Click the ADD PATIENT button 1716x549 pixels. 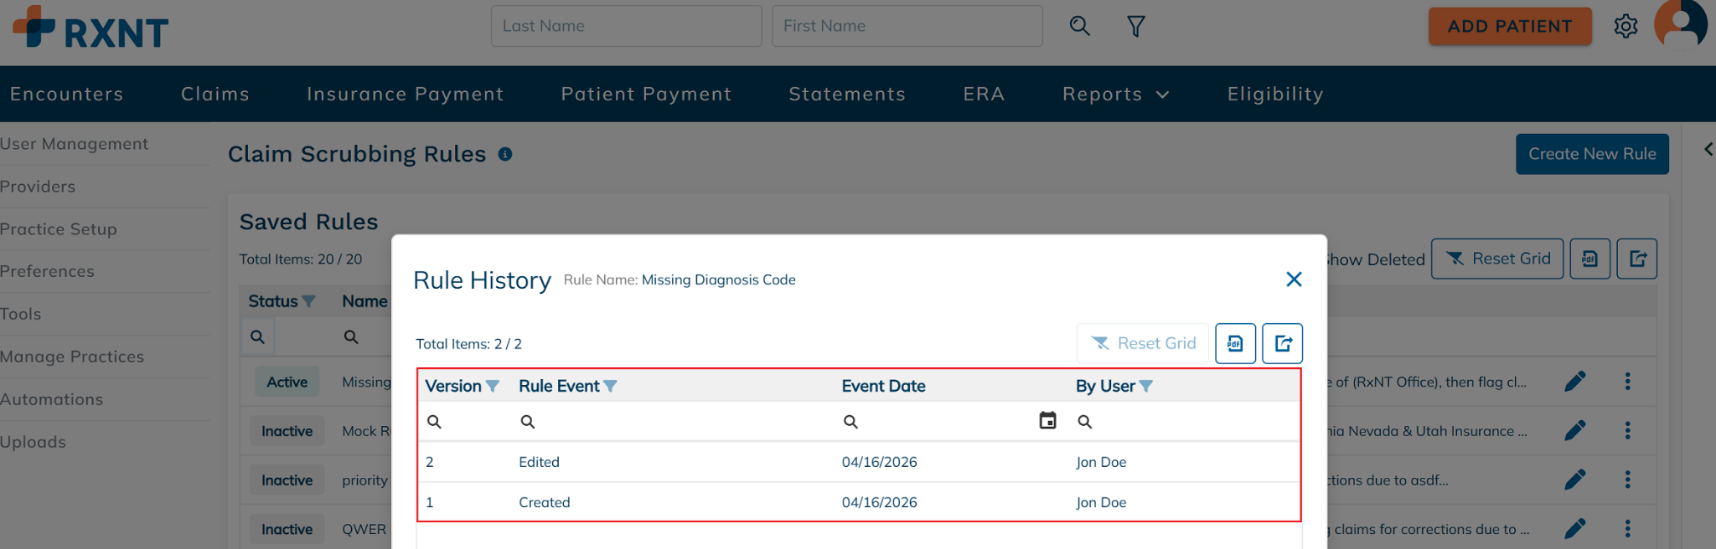(x=1509, y=26)
